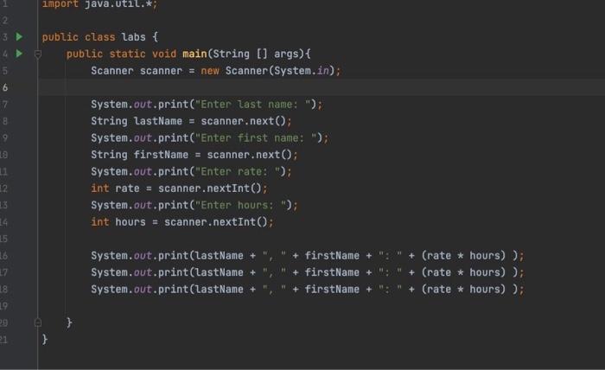Collapse main method with fold marker on line 4

pos(38,54)
